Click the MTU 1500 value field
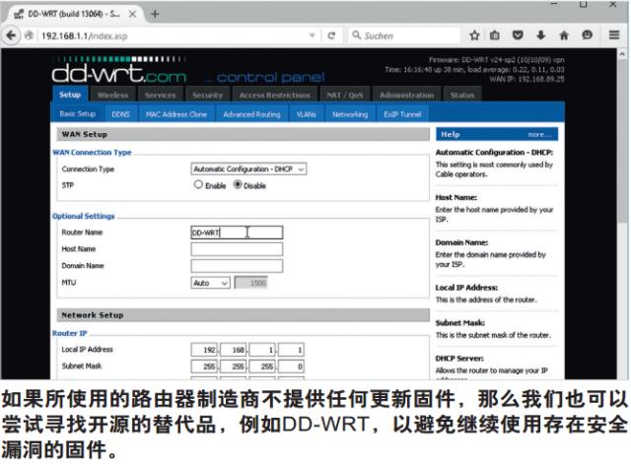The height and width of the screenshot is (464, 631). 250,283
